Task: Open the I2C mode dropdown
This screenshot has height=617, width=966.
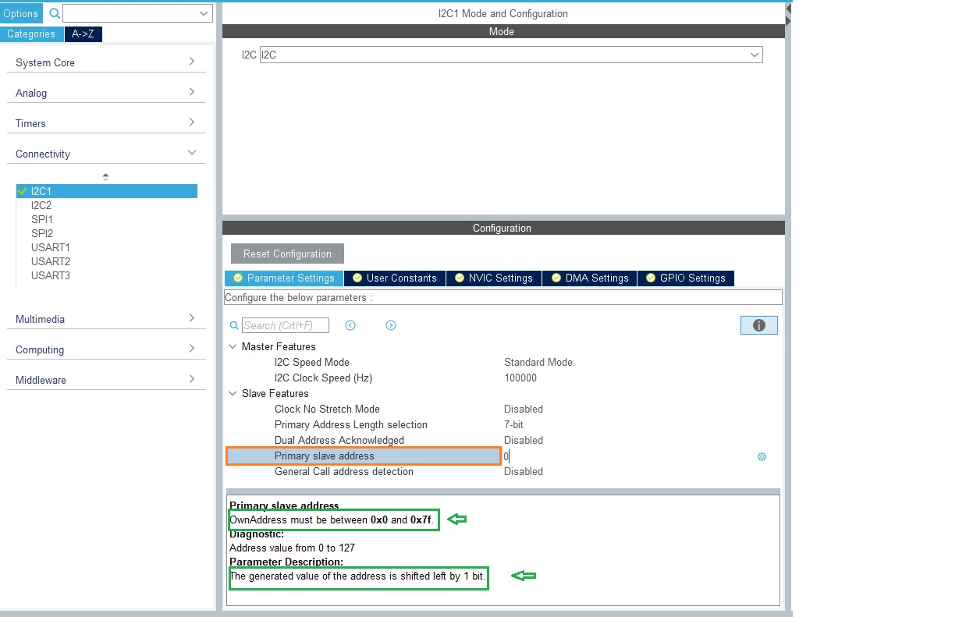Action: point(511,55)
